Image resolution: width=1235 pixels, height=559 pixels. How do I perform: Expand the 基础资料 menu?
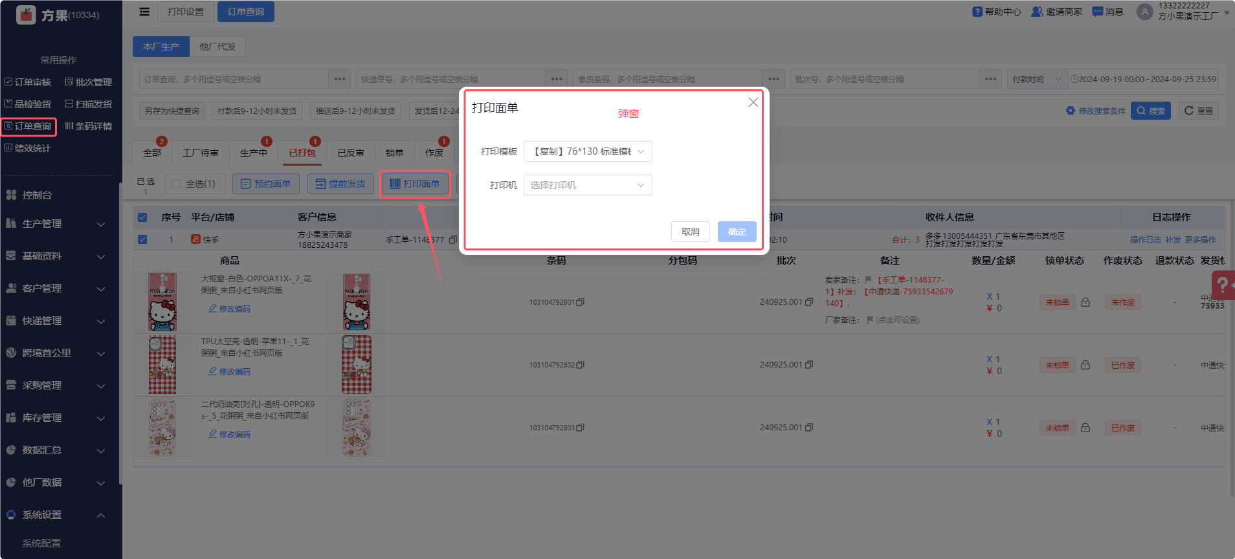click(x=55, y=256)
